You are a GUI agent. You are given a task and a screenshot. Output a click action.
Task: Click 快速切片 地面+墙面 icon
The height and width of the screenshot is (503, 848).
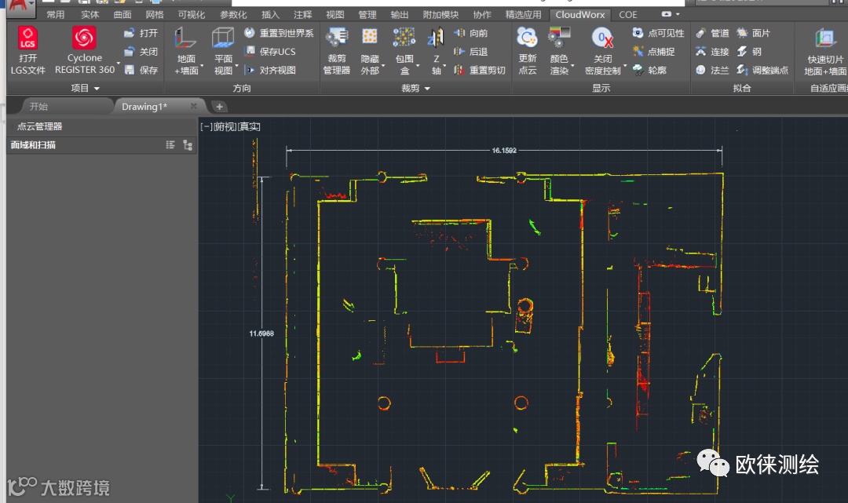point(824,39)
